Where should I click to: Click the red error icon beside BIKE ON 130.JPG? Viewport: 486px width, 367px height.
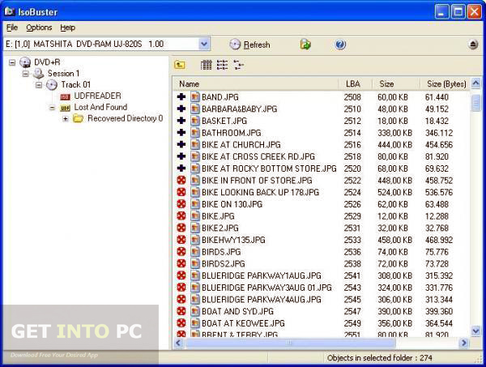point(181,204)
